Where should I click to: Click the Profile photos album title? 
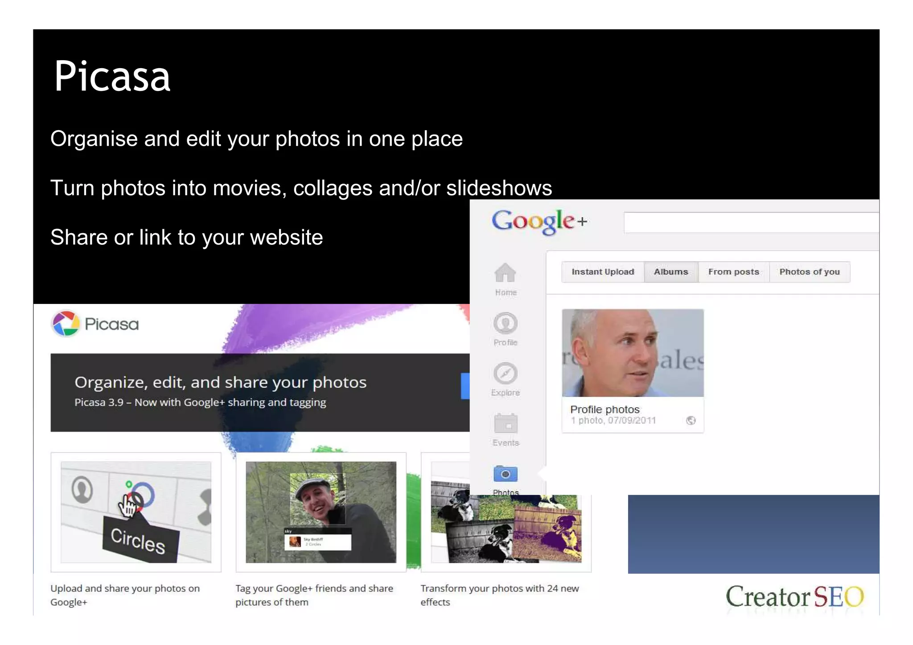coord(605,409)
